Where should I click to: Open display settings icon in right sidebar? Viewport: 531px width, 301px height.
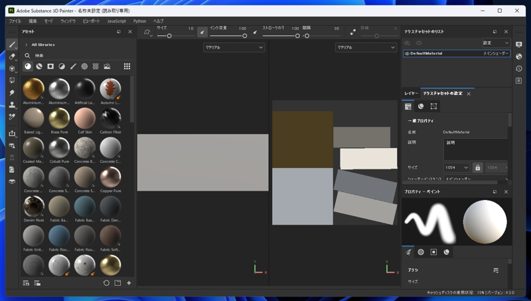coord(518,45)
